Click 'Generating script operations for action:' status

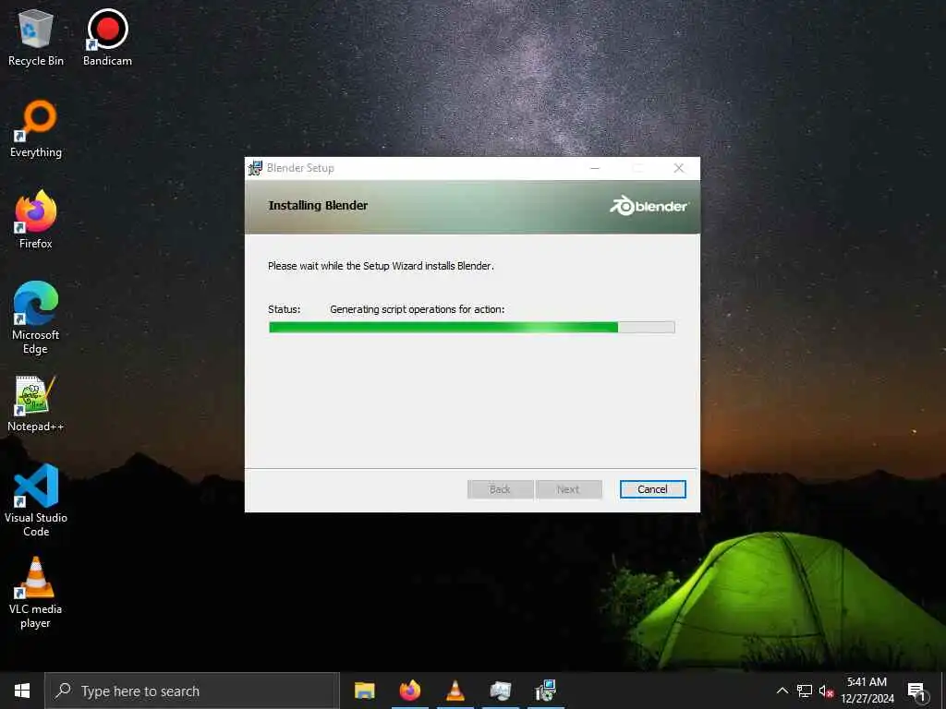(417, 309)
